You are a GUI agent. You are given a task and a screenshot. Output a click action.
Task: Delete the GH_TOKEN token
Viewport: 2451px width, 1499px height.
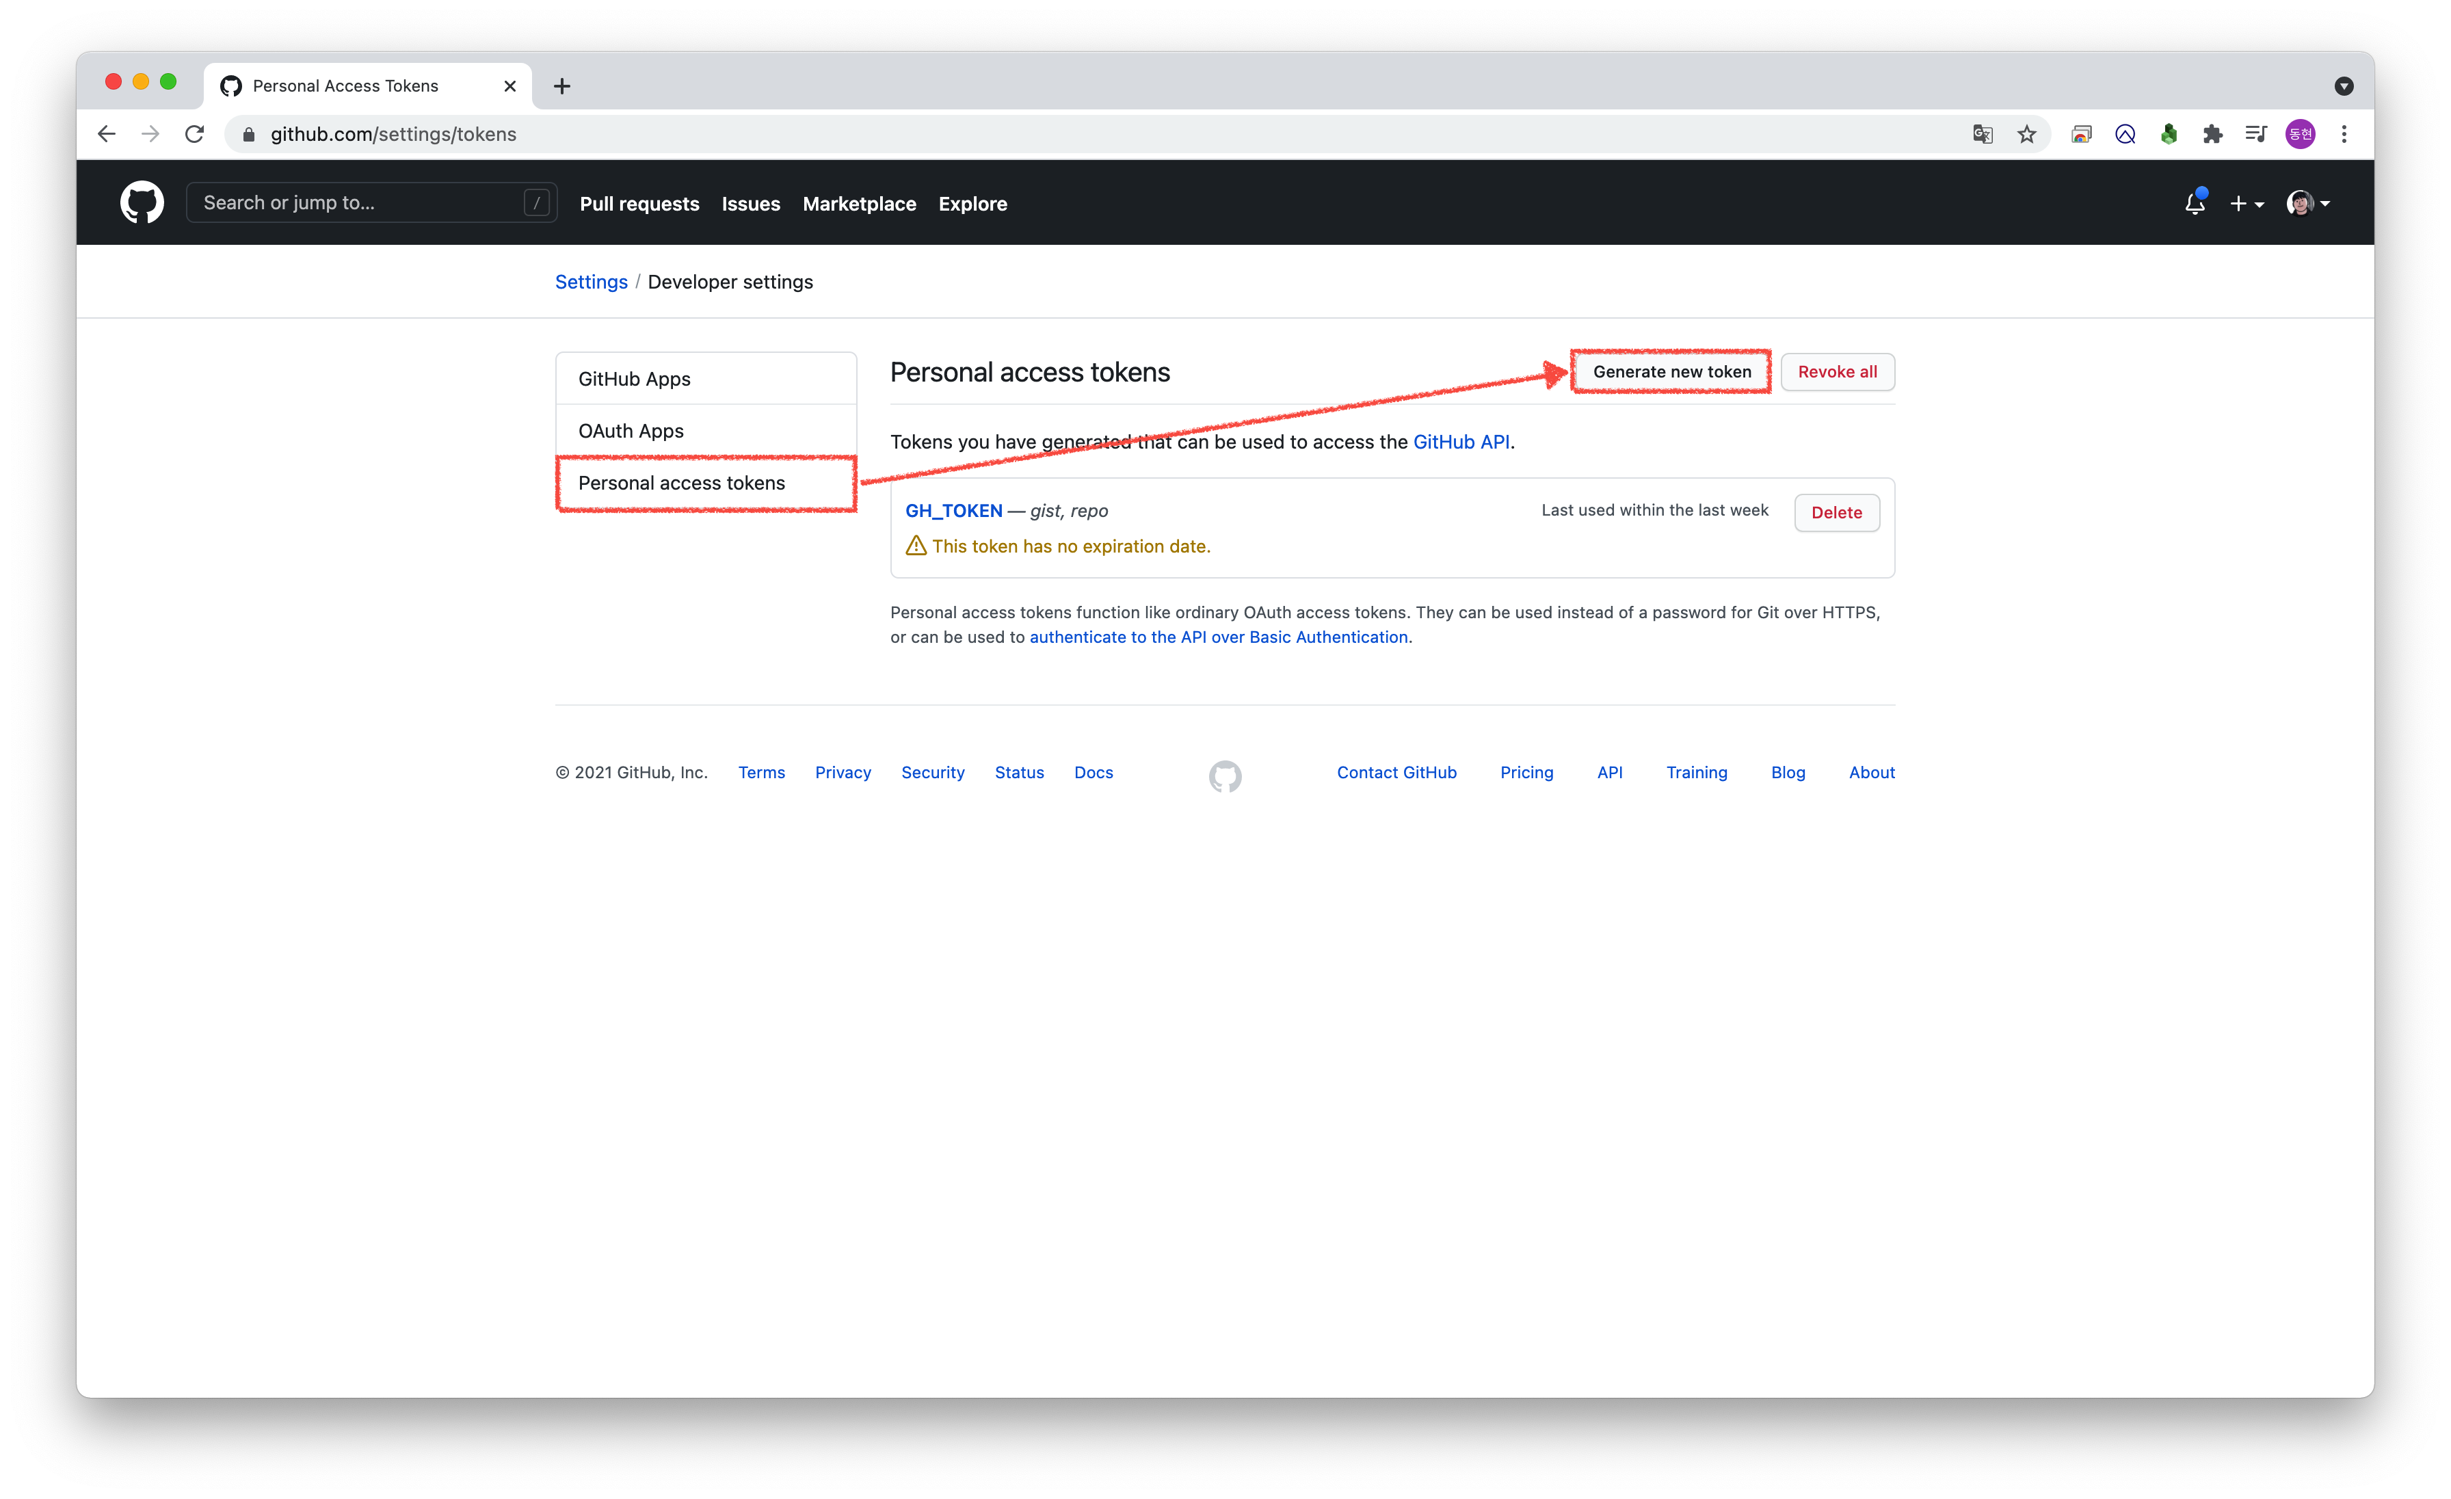[x=1836, y=512]
